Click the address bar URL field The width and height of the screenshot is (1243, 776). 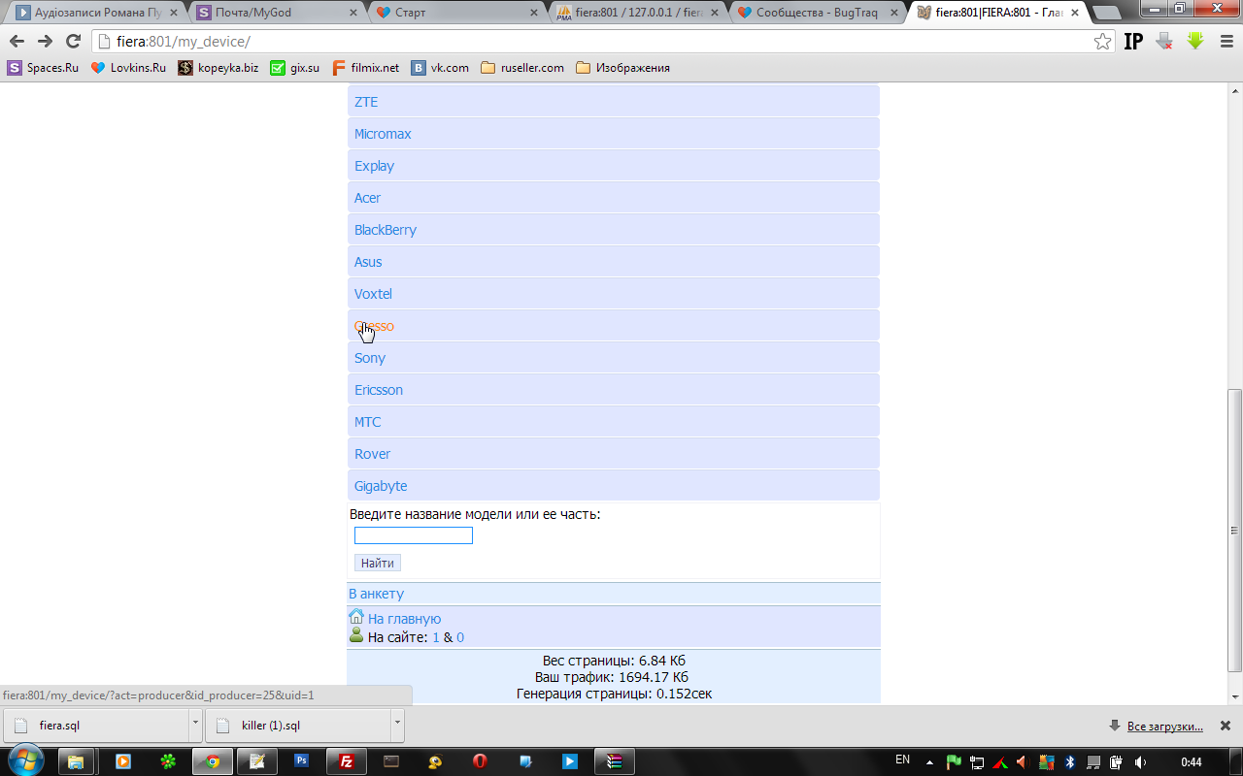coord(602,42)
